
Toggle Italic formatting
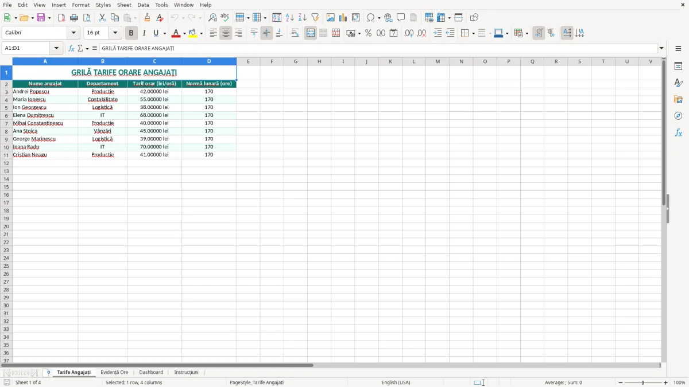click(x=144, y=33)
